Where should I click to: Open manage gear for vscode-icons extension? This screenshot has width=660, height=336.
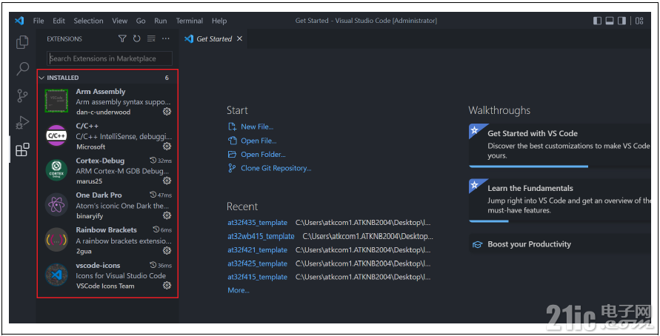click(x=167, y=286)
